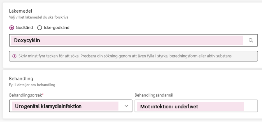Click the Icke-godkänd label text

pyautogui.click(x=56, y=28)
